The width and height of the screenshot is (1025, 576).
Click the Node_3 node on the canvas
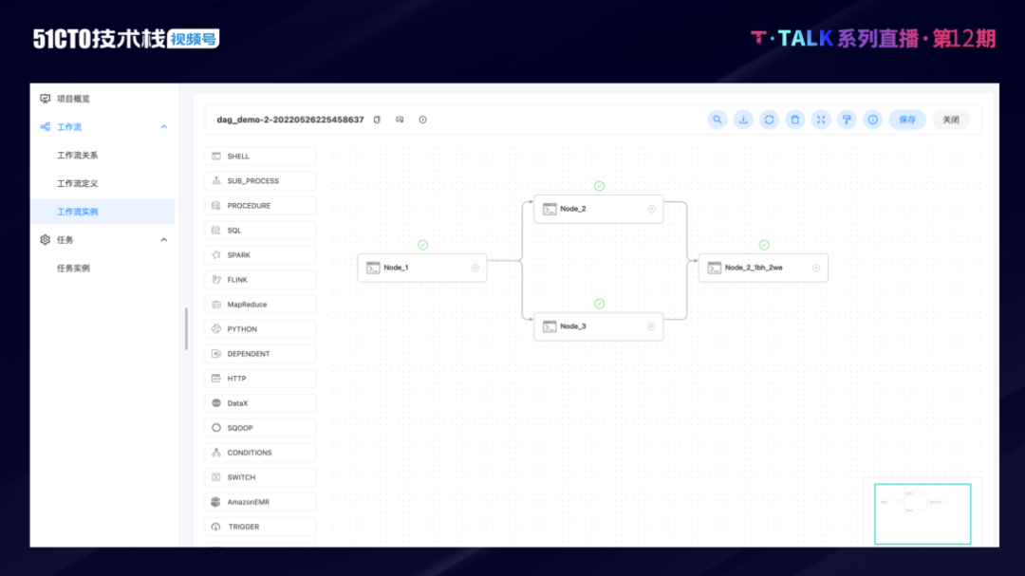coord(598,326)
